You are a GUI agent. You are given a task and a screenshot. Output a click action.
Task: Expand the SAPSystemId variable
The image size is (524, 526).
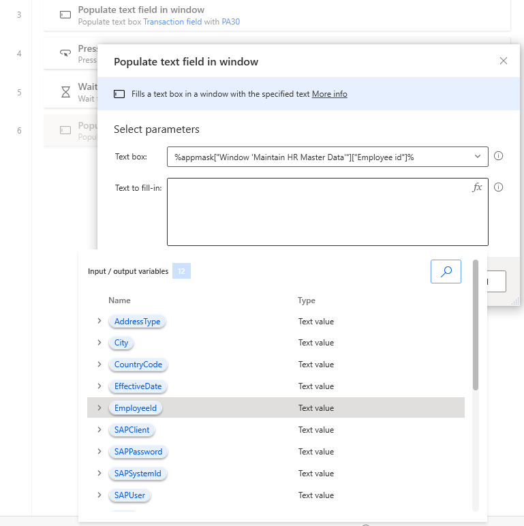pyautogui.click(x=99, y=474)
